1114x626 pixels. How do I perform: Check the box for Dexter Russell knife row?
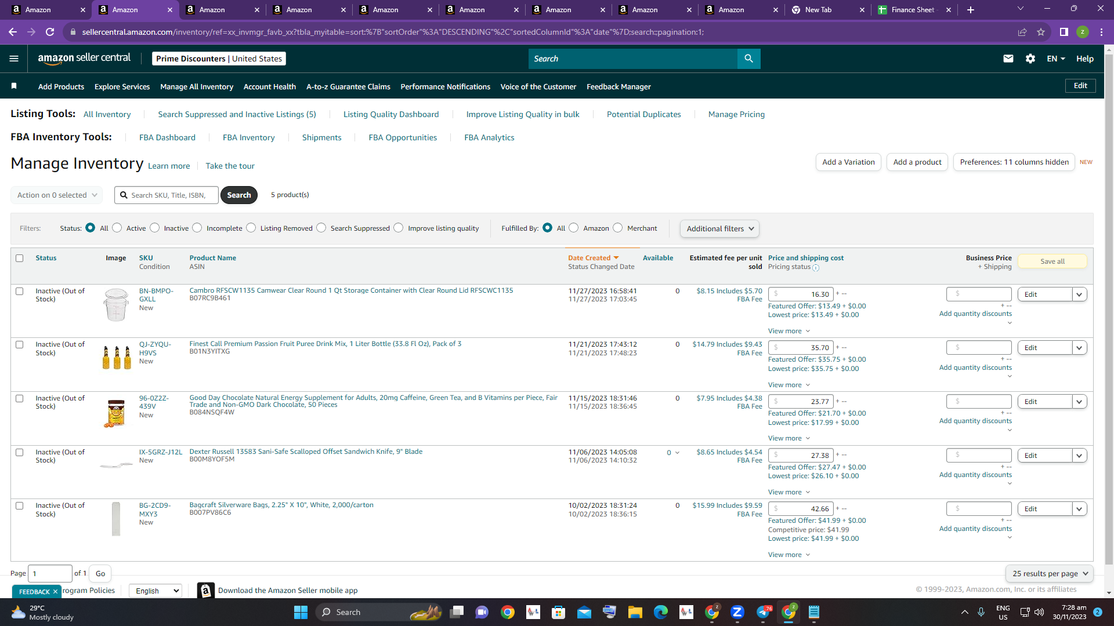point(20,453)
